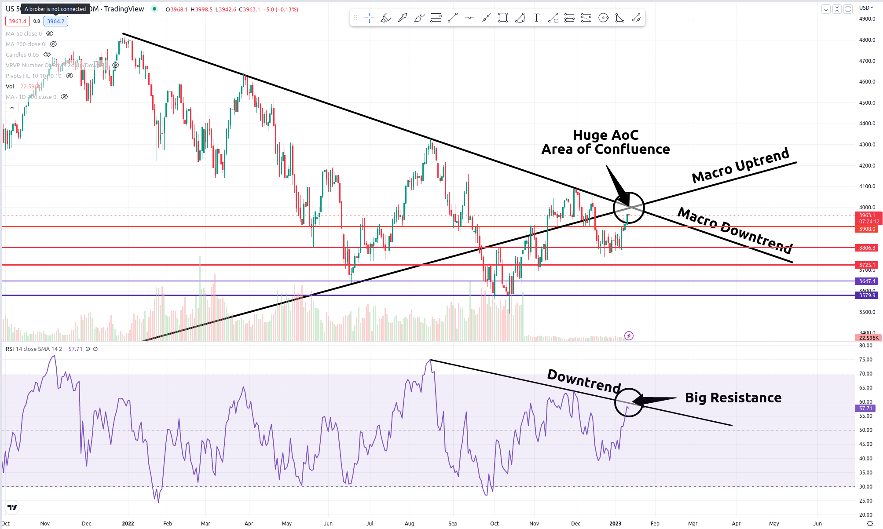
Task: Select the rectangle shape tool
Action: pos(503,18)
